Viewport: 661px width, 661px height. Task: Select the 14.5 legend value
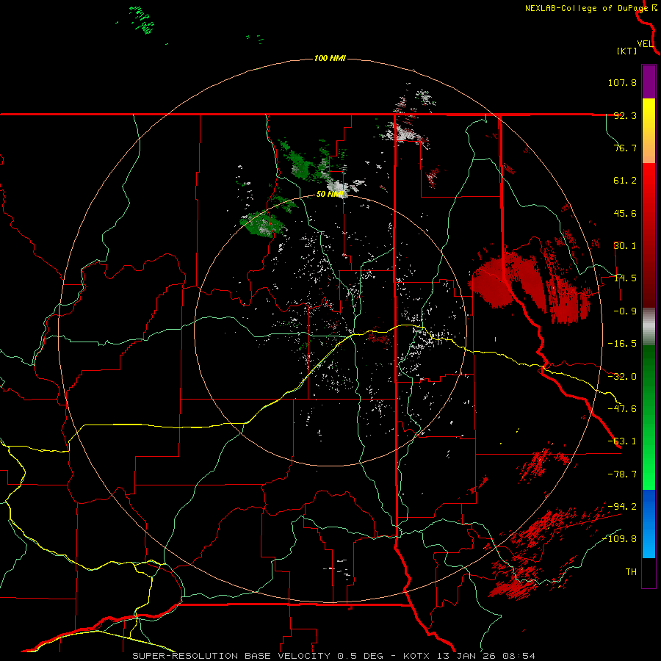625,278
